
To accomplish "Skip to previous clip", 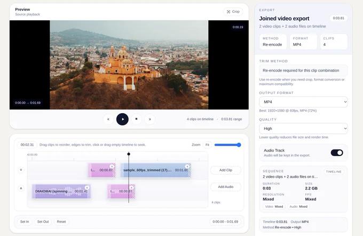I will pos(108,119).
